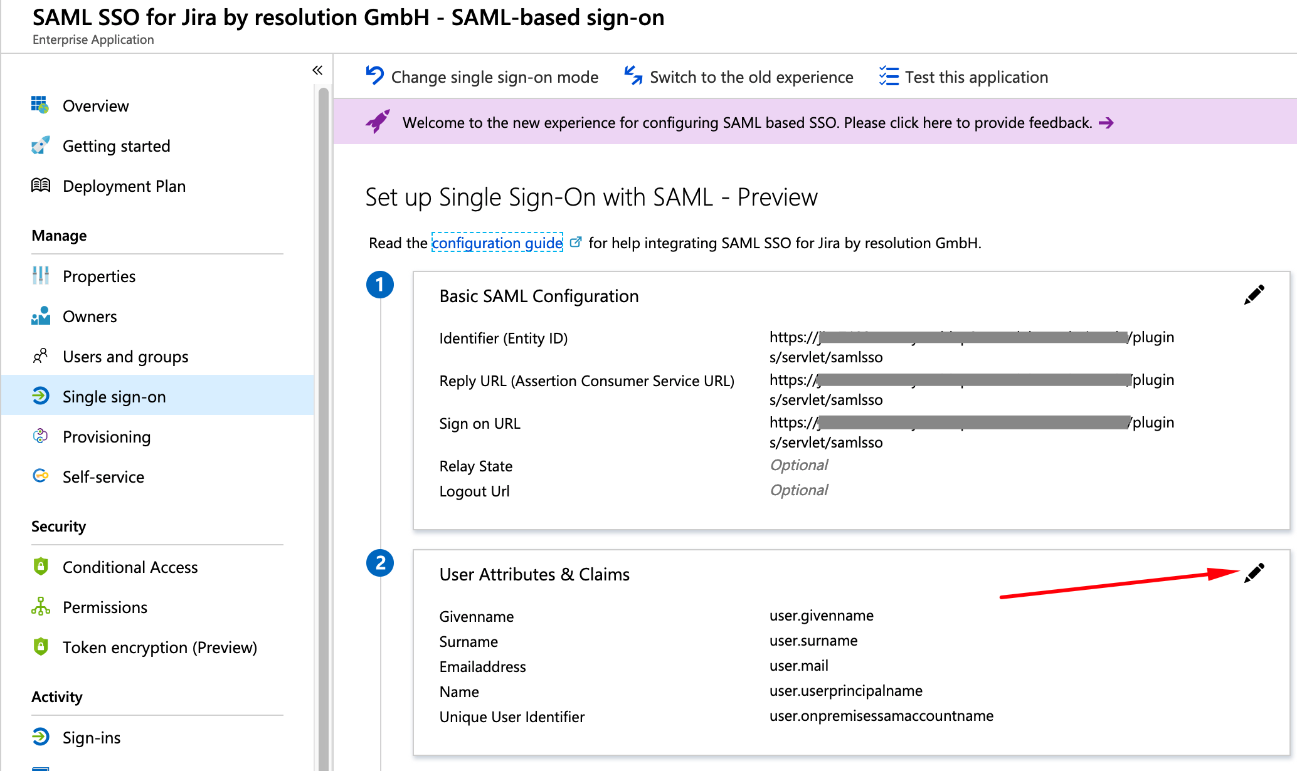Click the undo icon for change sign-on mode
Screen dimensions: 1297x771
pyautogui.click(x=374, y=76)
